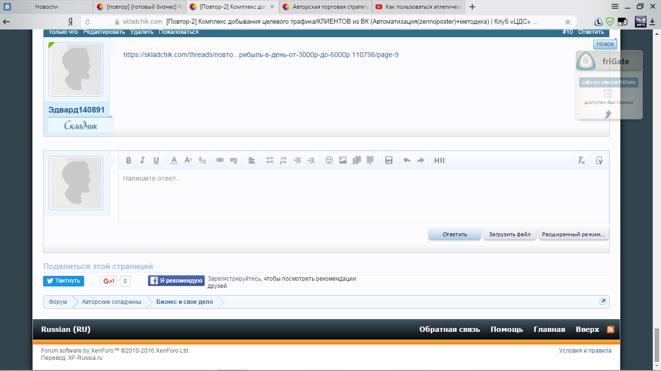The height and width of the screenshot is (371, 661).
Task: Click Пожаловаться on the post
Action: click(x=179, y=32)
